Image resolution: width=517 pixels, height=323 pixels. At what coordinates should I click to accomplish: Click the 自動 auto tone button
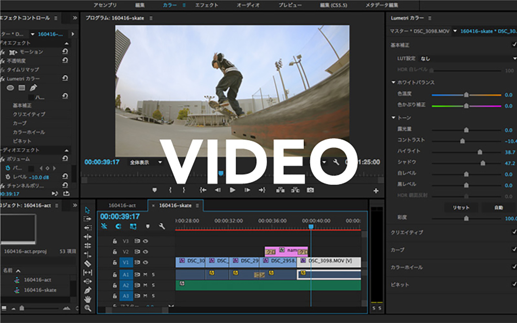tap(498, 208)
